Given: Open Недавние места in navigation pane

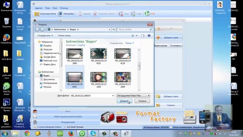Looking at the screenshot, I should point(51,53).
